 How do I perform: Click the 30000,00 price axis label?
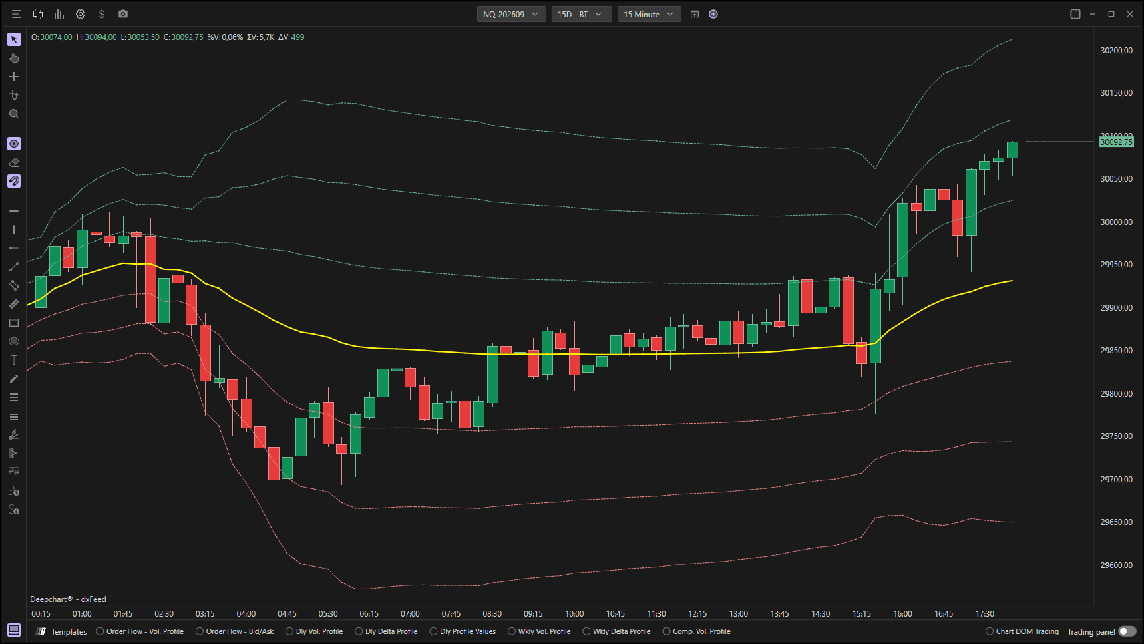(x=1116, y=222)
